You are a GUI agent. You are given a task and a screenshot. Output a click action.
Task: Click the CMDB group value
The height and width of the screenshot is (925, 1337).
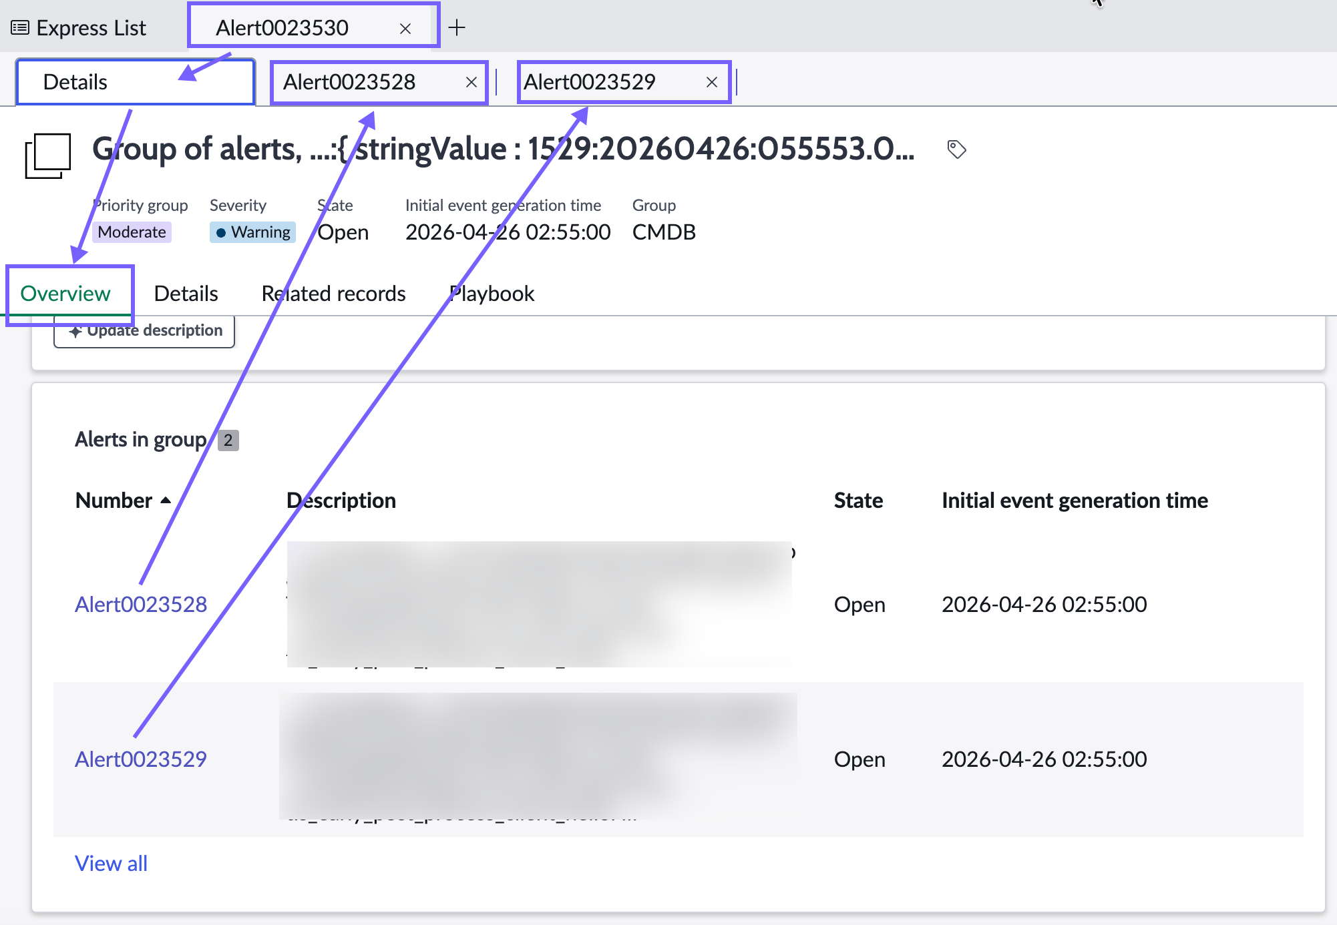click(664, 232)
